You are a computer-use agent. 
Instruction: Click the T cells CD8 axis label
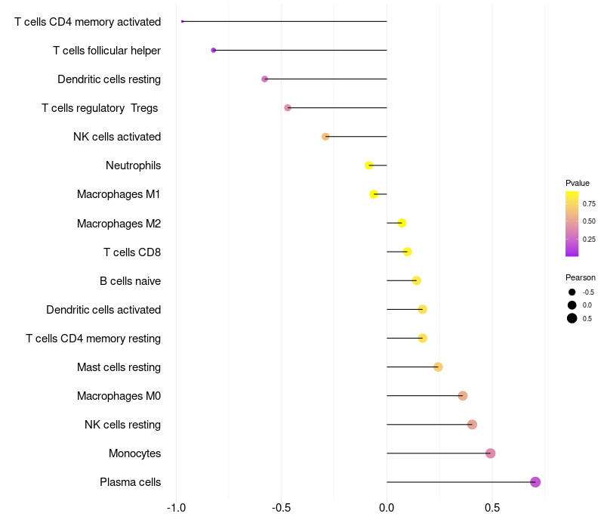[x=131, y=252]
